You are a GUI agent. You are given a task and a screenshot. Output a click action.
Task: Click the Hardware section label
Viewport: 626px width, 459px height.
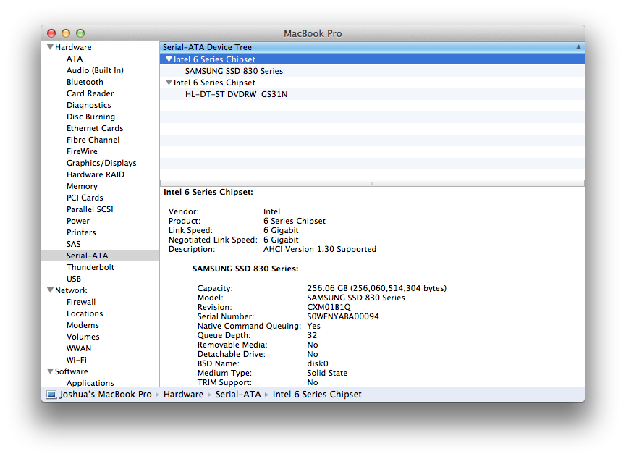tap(73, 47)
